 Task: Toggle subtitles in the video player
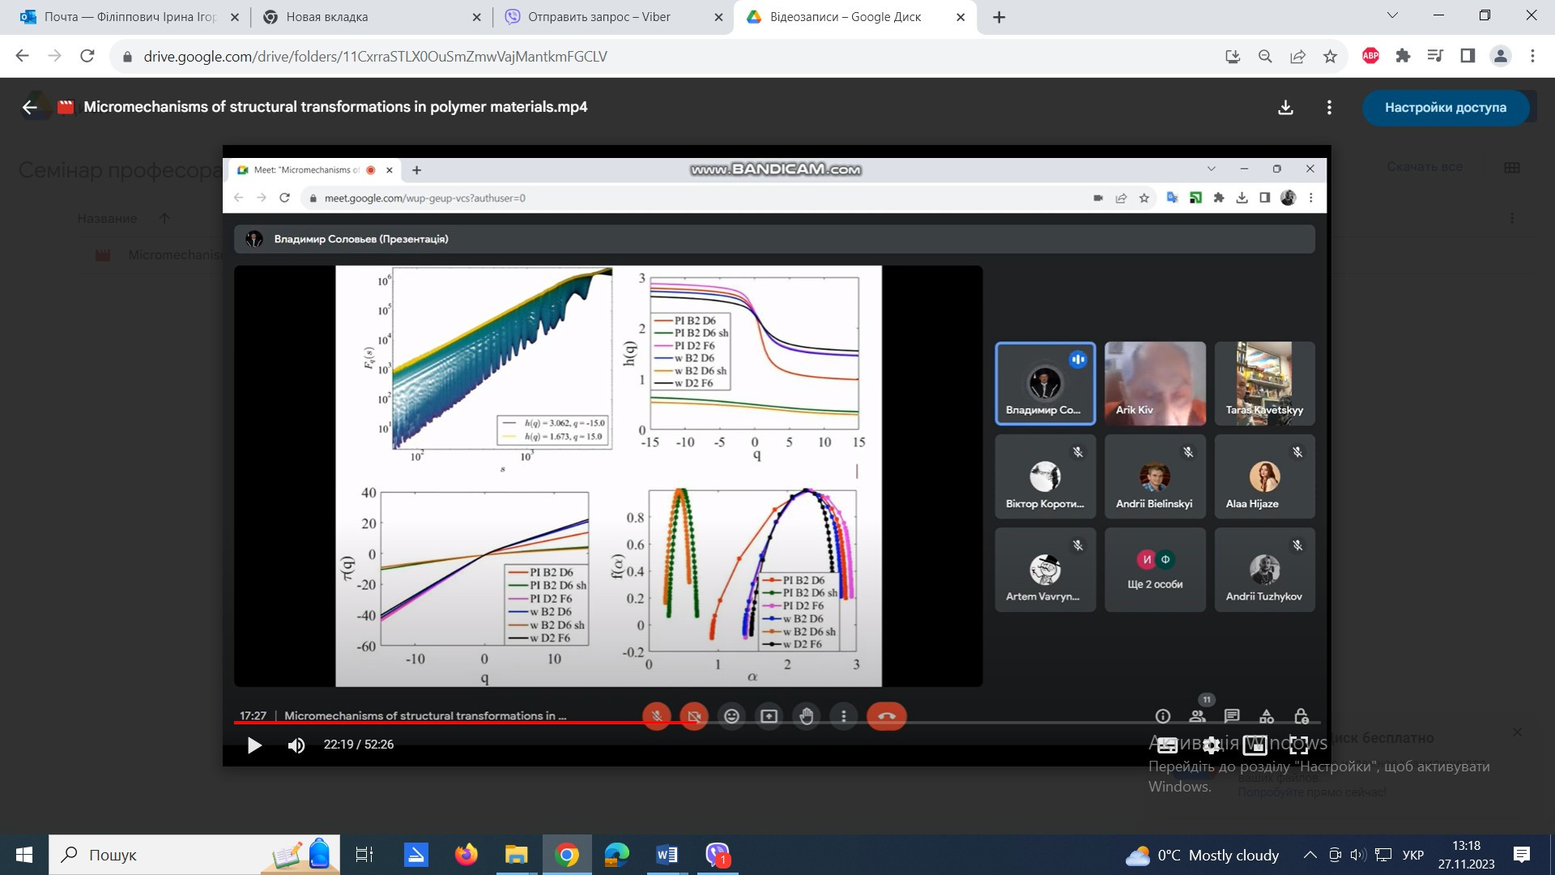tap(1167, 745)
